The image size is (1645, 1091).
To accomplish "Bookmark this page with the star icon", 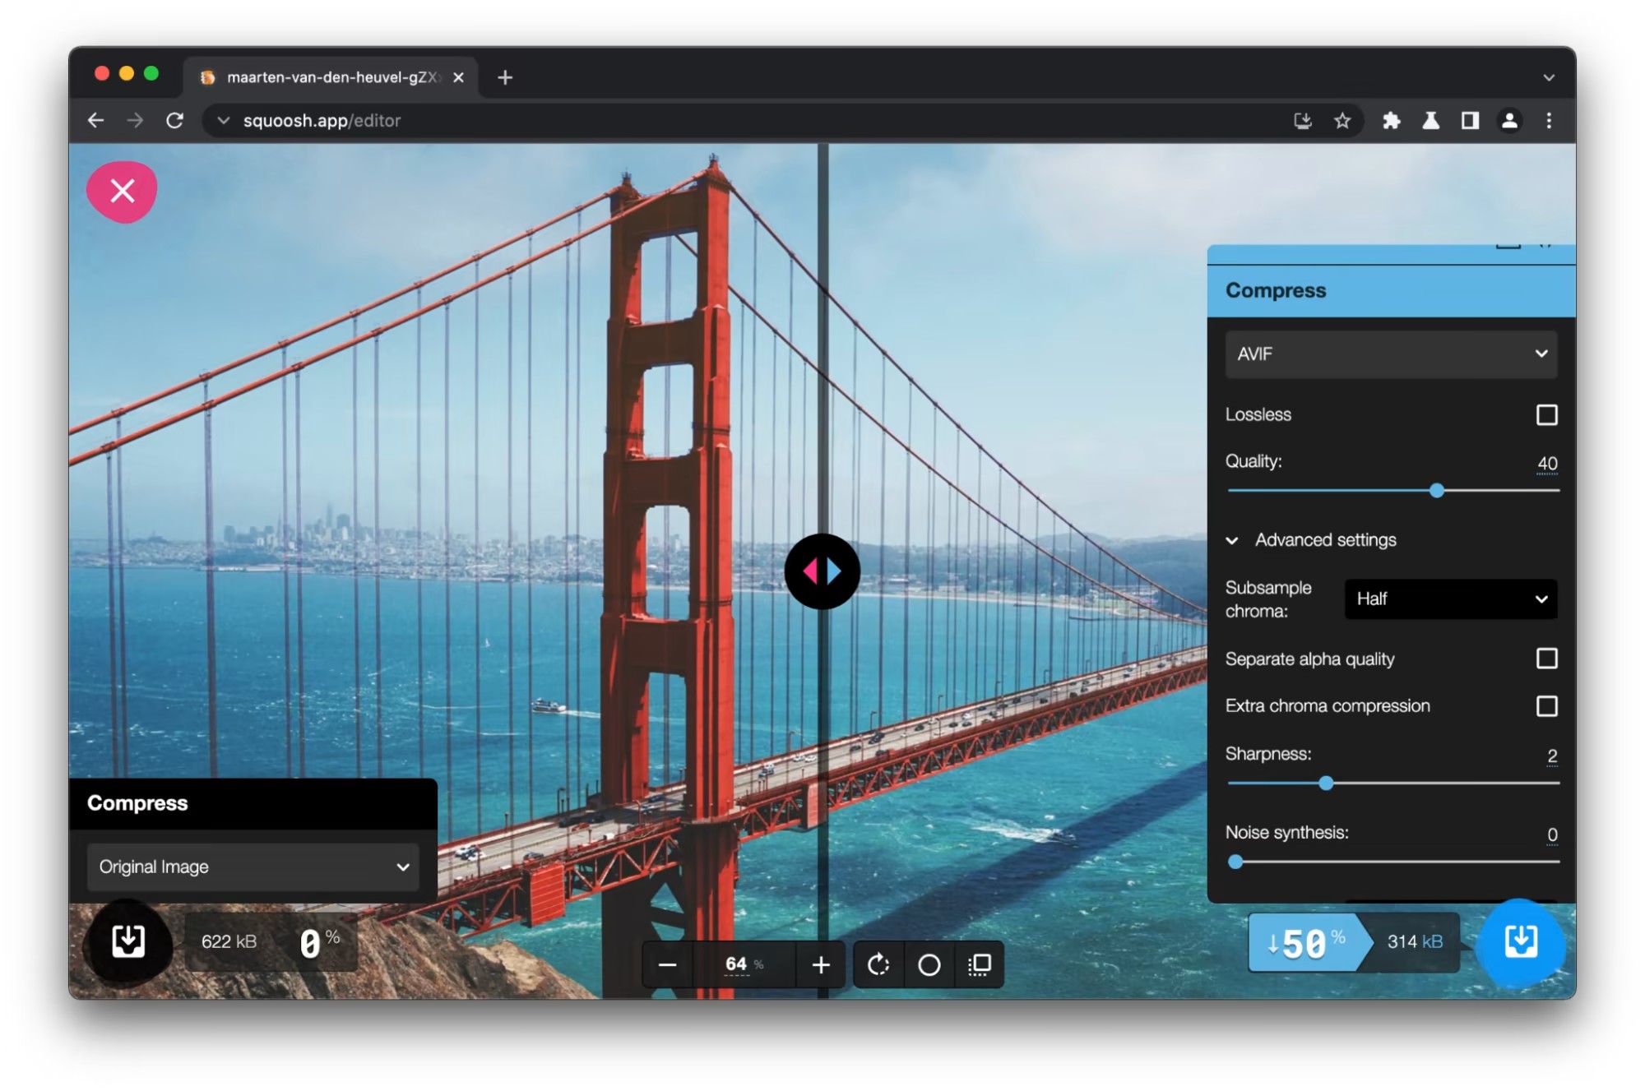I will [1342, 121].
